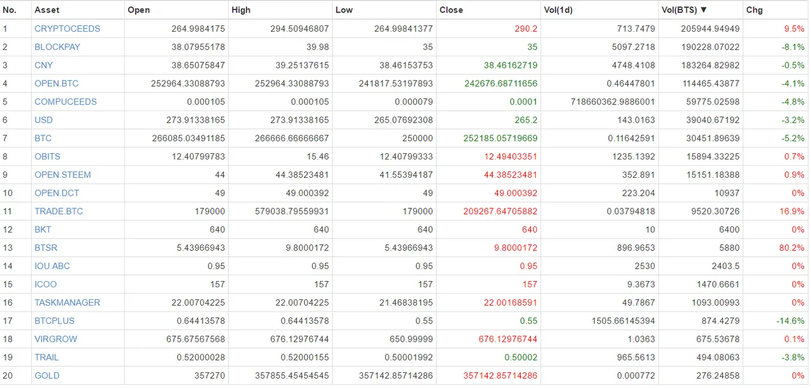This screenshot has height=388, width=811.
Task: Select the 16.9% change for TRADE.BTC
Action: pos(792,211)
